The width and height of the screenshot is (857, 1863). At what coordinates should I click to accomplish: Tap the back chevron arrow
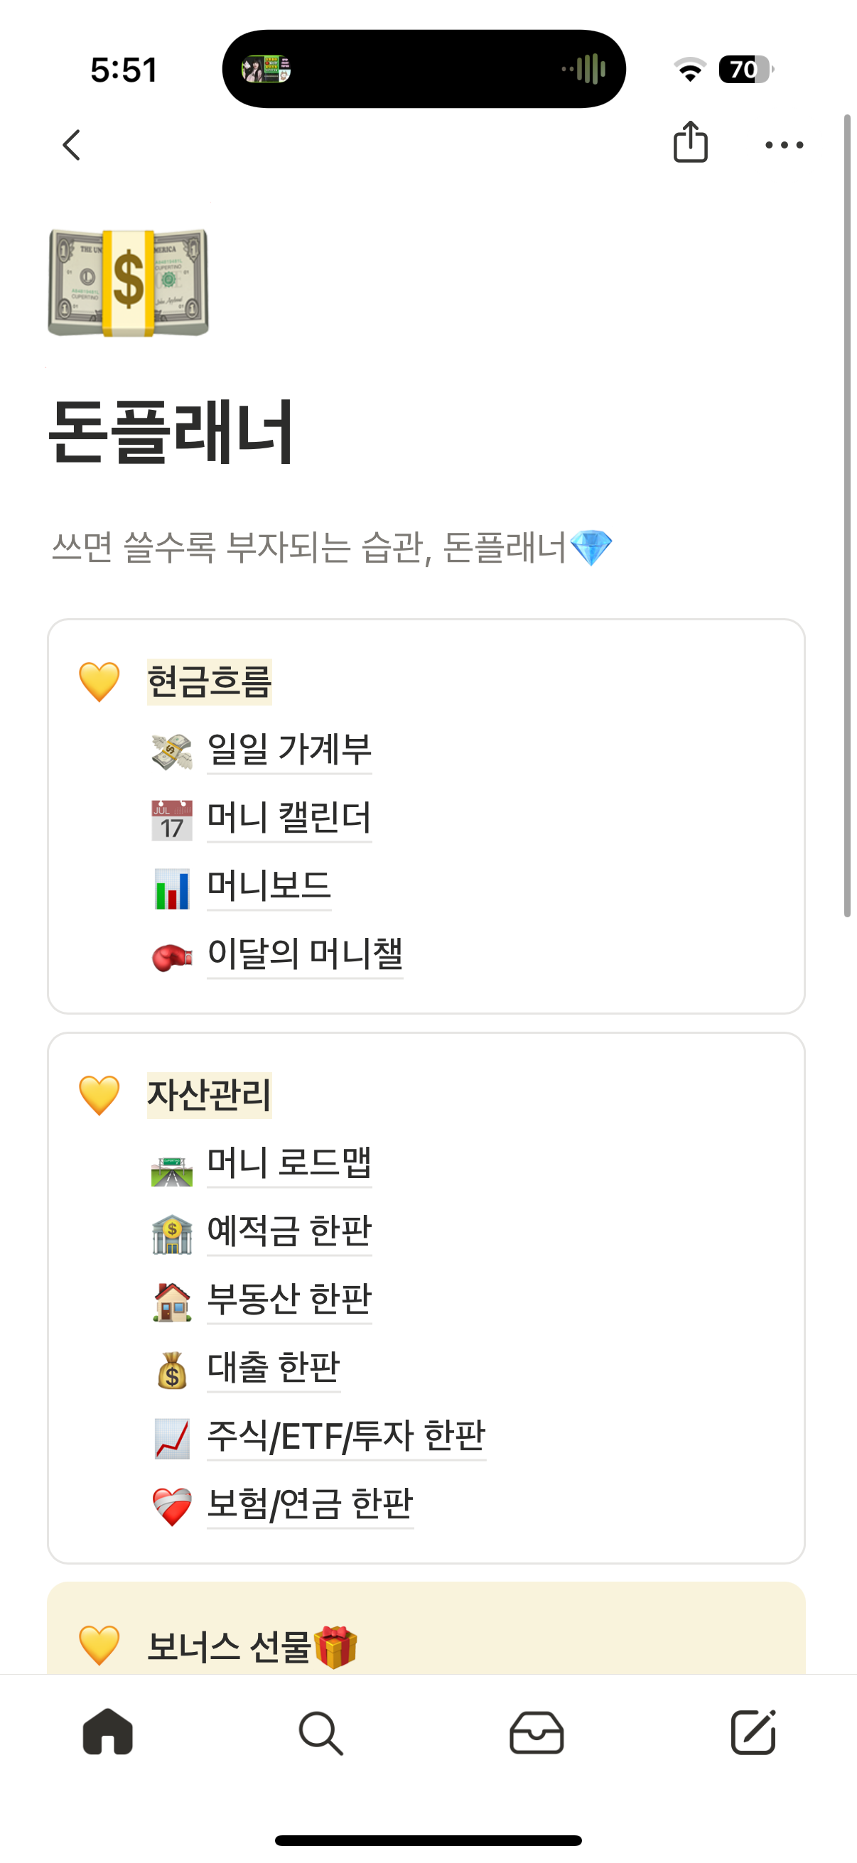tap(72, 145)
